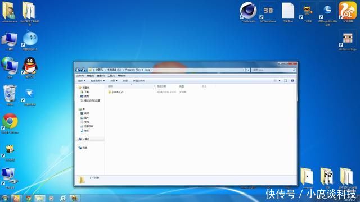Click the Java segment in the breadcrumb

pos(147,70)
